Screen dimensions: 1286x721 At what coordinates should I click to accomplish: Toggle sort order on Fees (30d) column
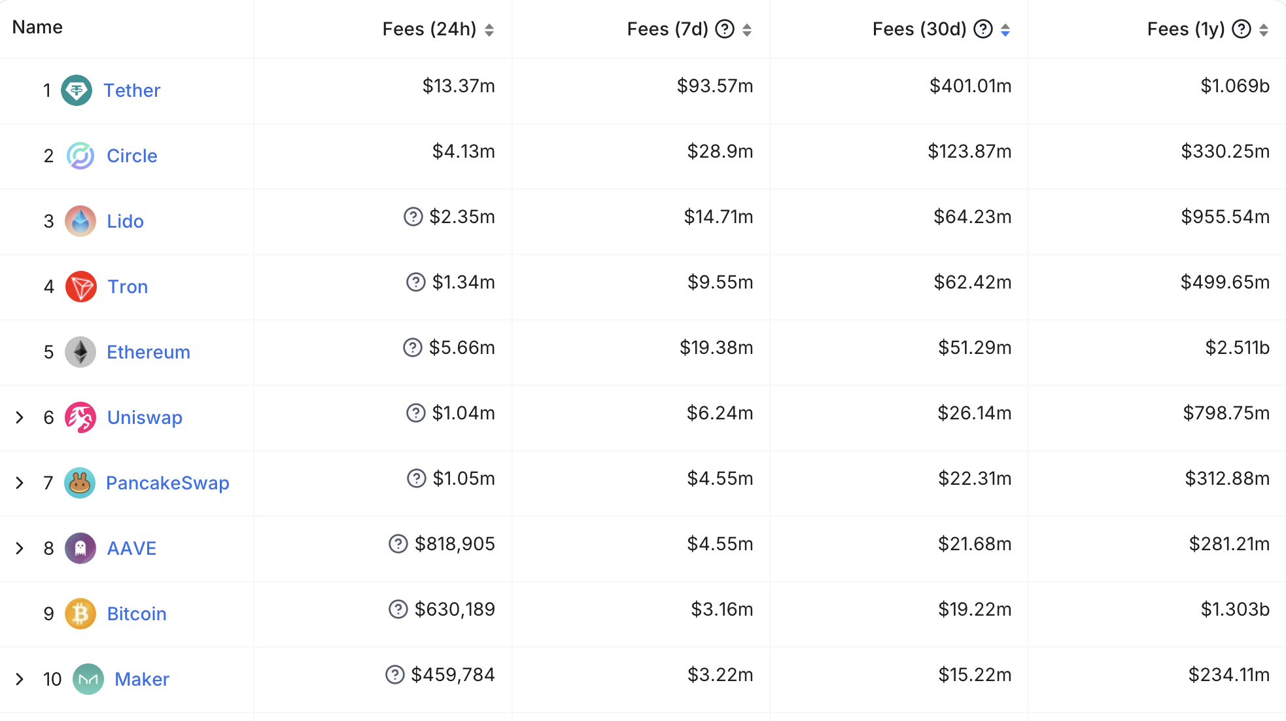pyautogui.click(x=1005, y=29)
